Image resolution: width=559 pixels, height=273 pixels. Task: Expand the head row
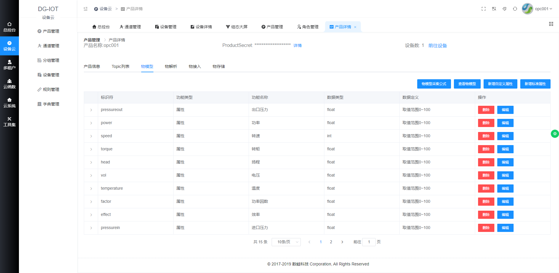pyautogui.click(x=91, y=162)
